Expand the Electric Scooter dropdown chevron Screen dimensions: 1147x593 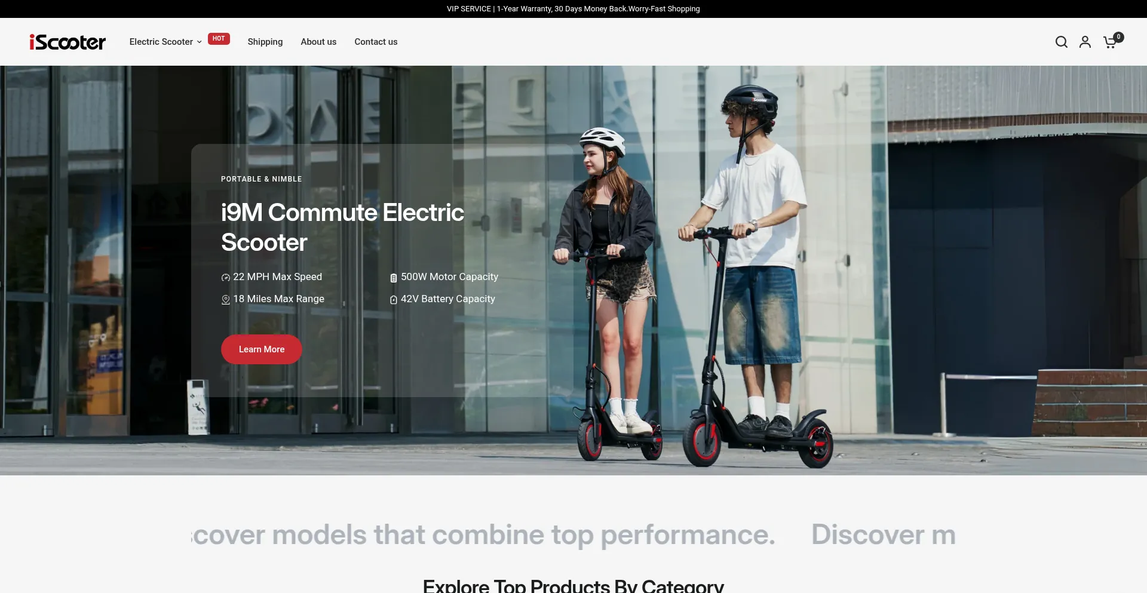point(200,42)
